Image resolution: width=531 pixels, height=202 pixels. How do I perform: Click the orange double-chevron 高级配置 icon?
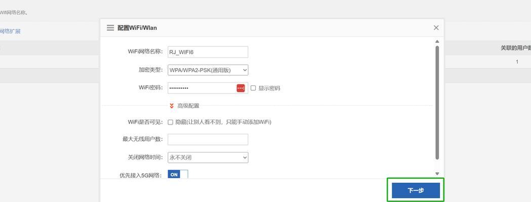(172, 106)
